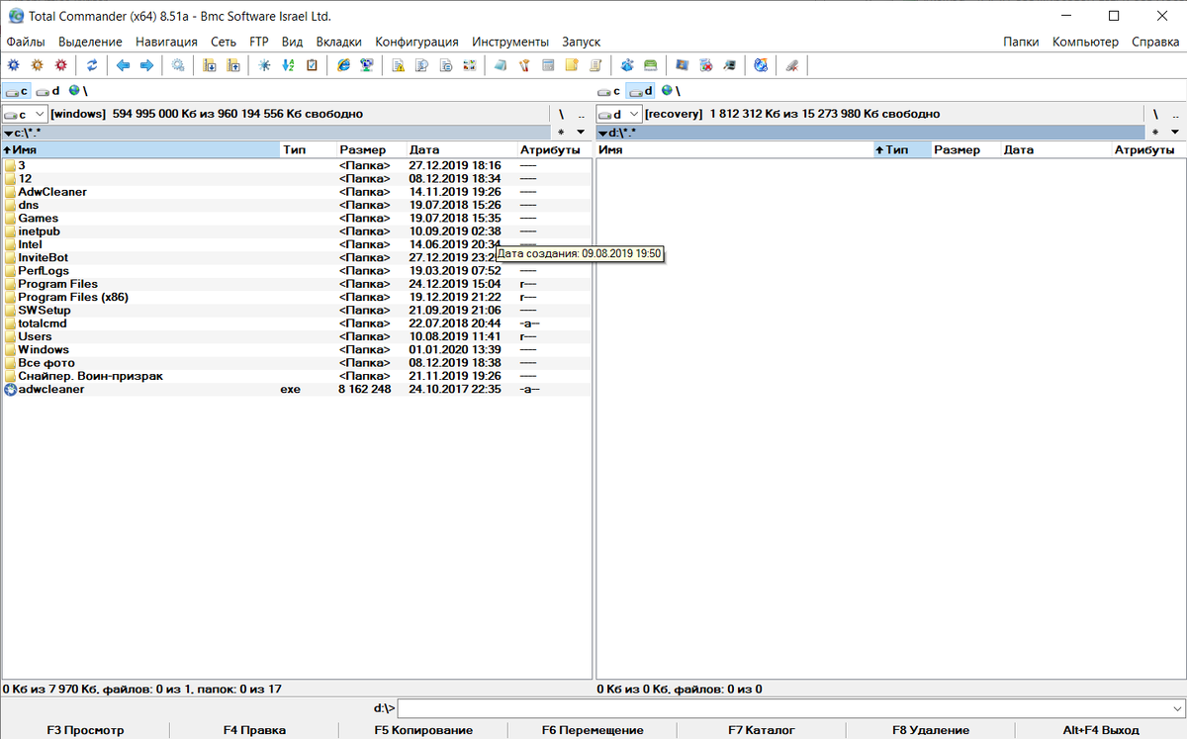The width and height of the screenshot is (1187, 739).
Task: Click the blue star selection icon
Action: pyautogui.click(x=264, y=65)
